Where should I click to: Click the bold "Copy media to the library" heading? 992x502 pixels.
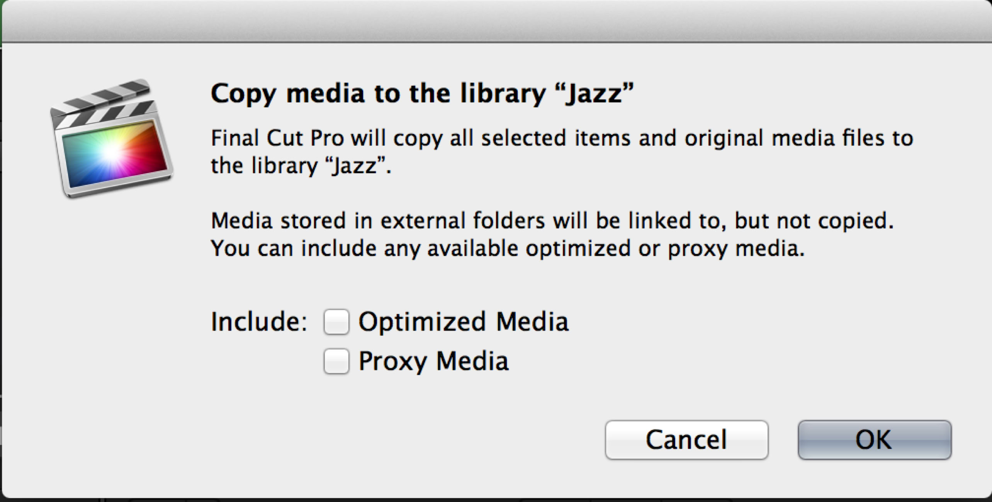[x=379, y=93]
